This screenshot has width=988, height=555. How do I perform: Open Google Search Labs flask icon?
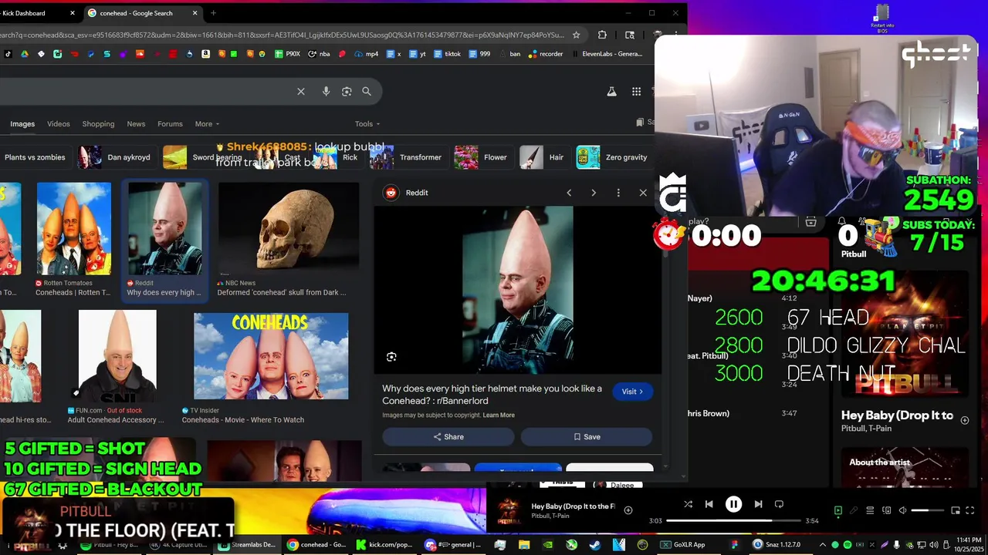pos(611,92)
